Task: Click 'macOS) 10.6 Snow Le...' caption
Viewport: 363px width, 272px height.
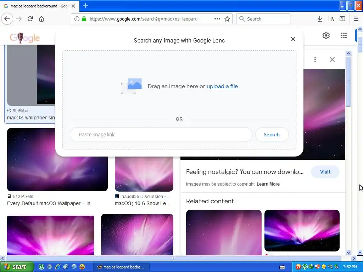Action: (x=142, y=203)
